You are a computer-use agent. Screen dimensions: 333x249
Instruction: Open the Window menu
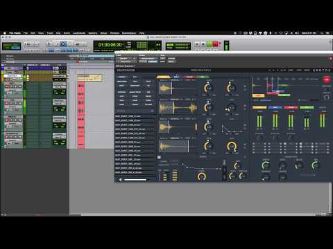(114, 33)
